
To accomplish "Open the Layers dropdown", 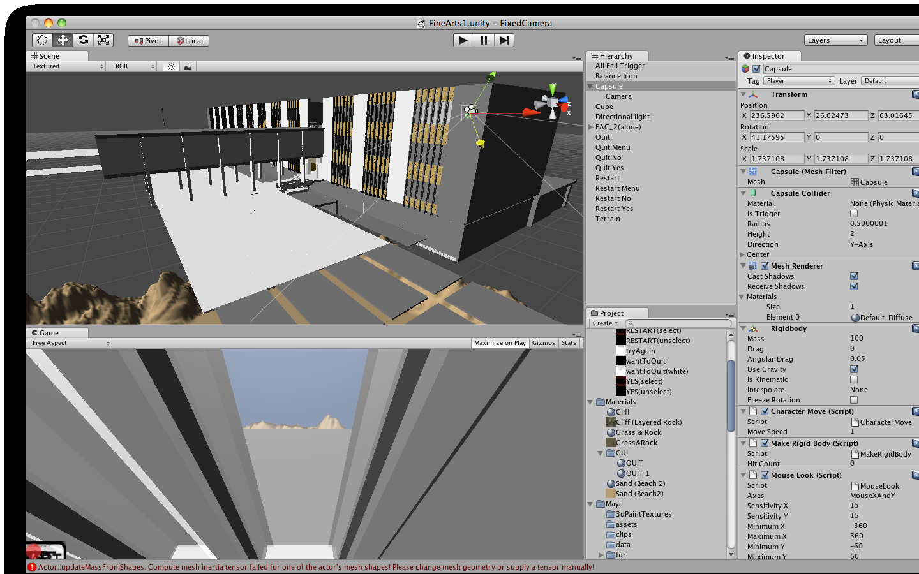I will coord(835,40).
